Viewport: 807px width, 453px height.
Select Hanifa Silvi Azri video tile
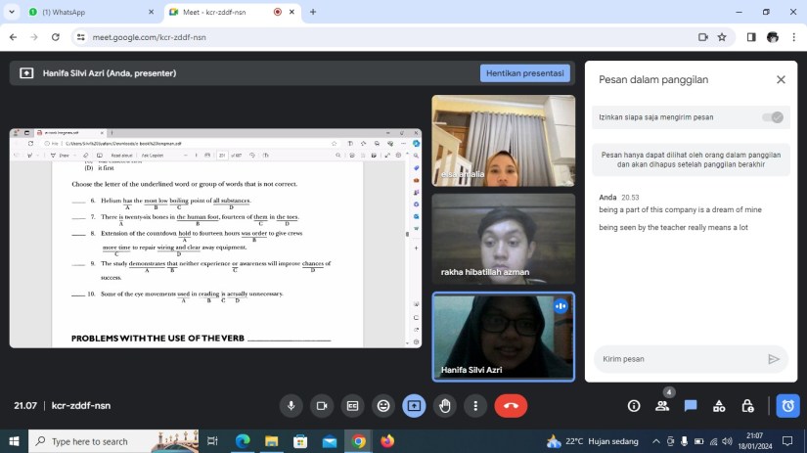(504, 338)
